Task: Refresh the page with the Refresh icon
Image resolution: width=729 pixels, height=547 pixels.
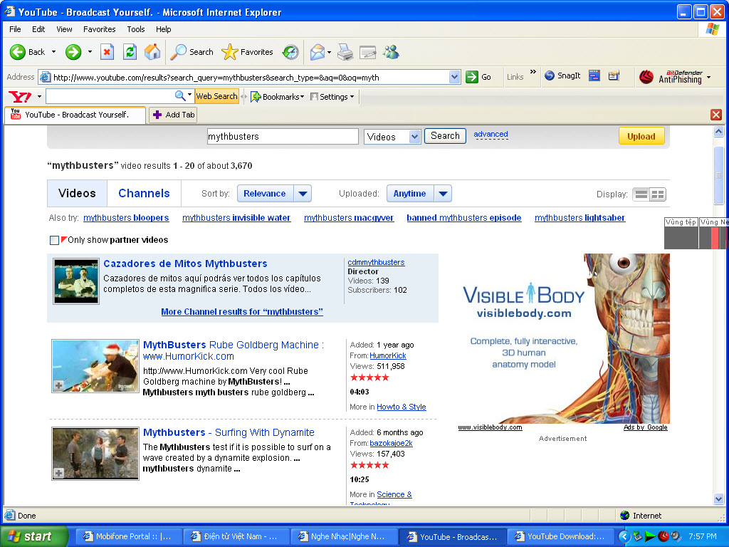Action: click(x=130, y=52)
